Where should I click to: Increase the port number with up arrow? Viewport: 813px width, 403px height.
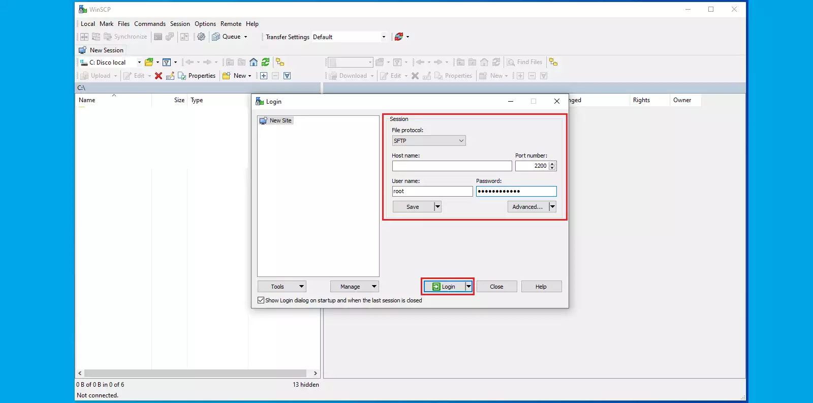(x=552, y=164)
